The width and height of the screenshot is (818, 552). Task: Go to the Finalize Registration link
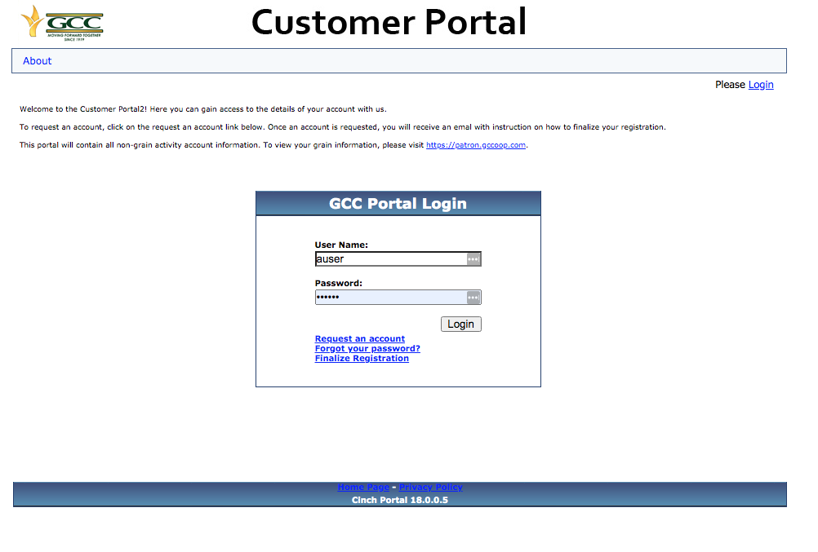[x=362, y=359]
